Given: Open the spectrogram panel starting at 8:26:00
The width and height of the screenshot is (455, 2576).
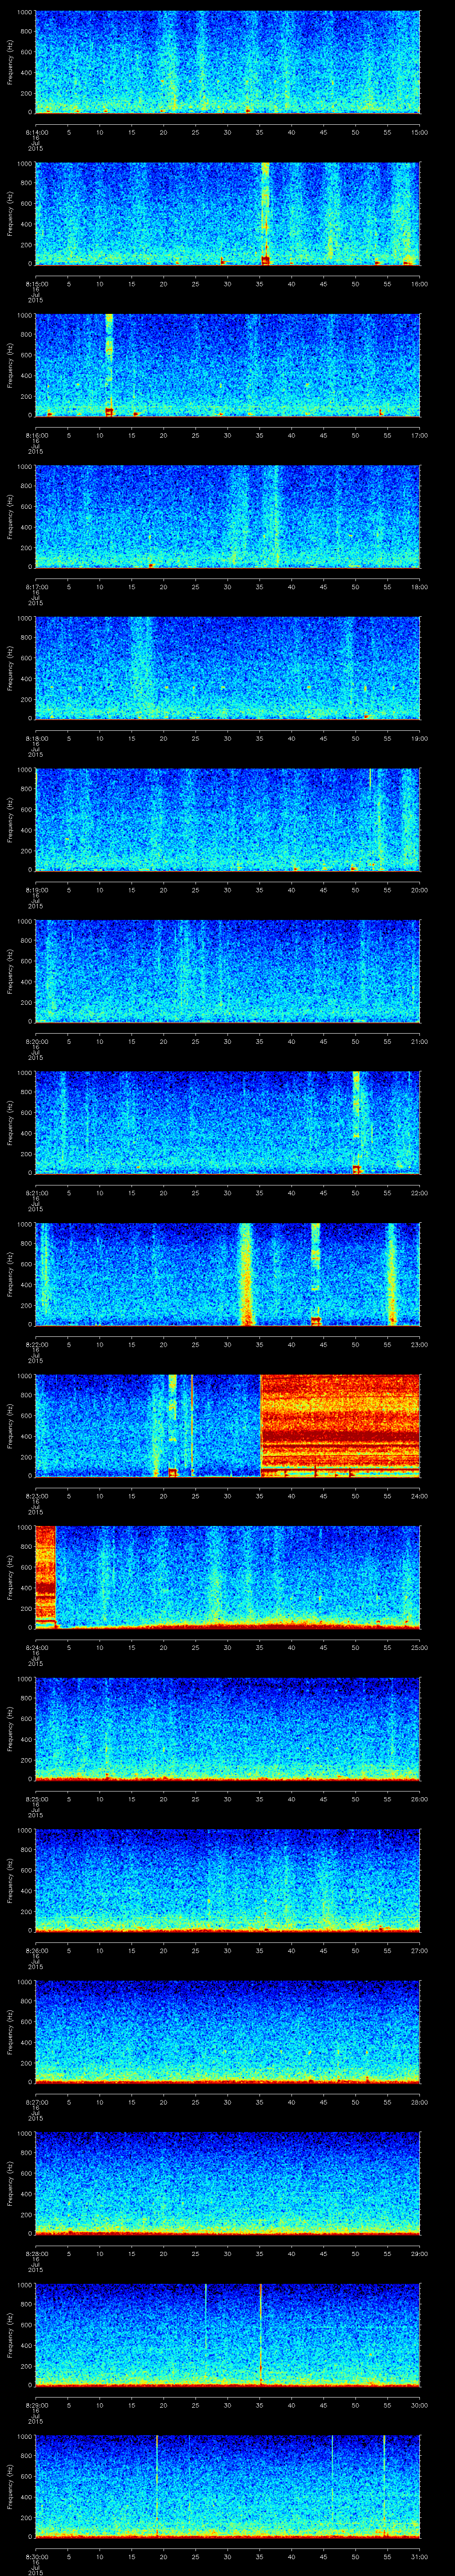Looking at the screenshot, I should pos(227,1882).
